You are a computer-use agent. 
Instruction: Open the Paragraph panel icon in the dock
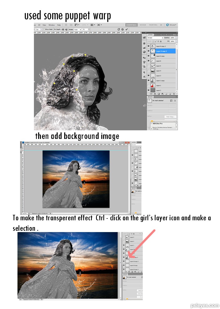tap(144, 72)
